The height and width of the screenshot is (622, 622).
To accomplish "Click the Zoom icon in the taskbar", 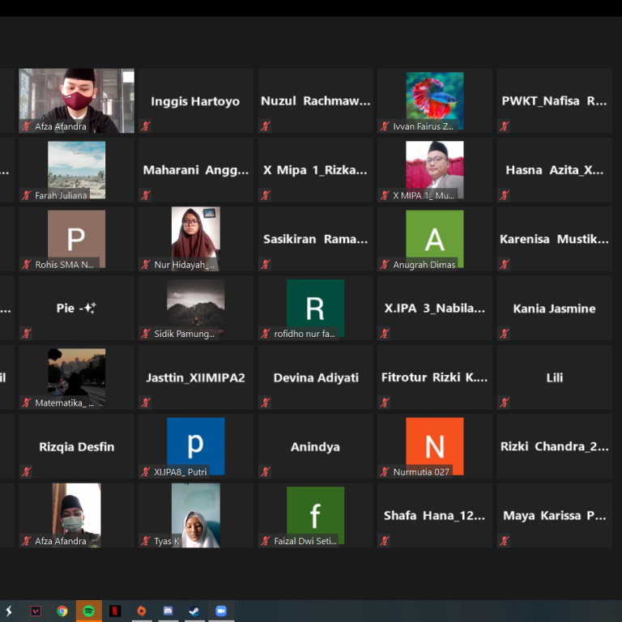I will click(x=221, y=611).
